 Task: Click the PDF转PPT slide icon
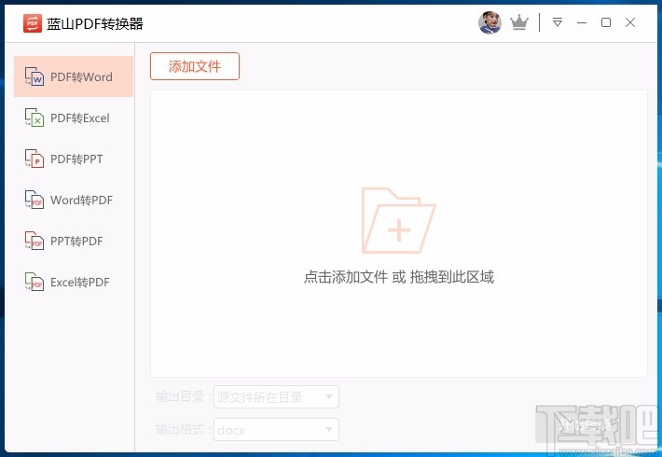point(34,159)
